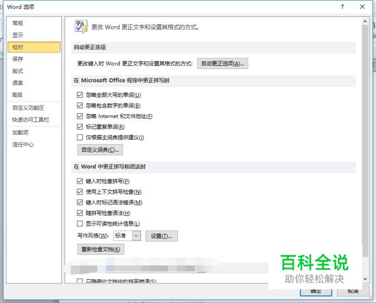This screenshot has height=303, width=376.
Task: Click the 设置(T)... button
Action: point(161,236)
